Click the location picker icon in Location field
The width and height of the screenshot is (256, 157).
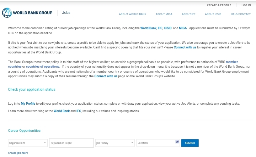click(x=177, y=142)
